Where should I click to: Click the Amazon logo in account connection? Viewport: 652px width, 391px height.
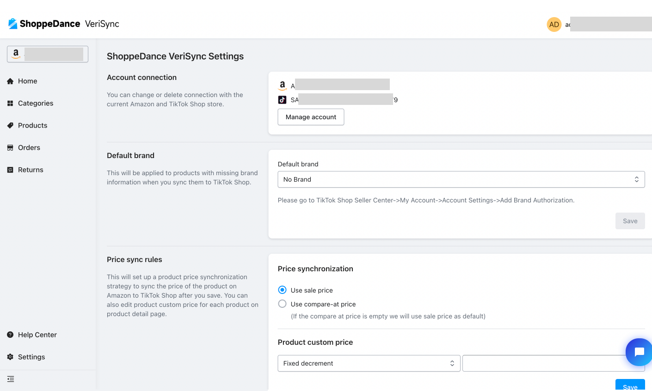pyautogui.click(x=282, y=86)
